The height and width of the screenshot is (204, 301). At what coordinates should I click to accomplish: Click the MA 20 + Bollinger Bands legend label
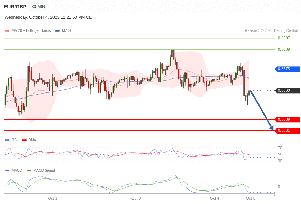[x=31, y=30]
